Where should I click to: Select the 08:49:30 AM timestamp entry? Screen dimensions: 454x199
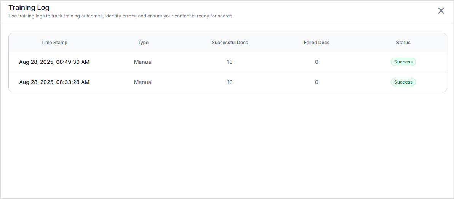pos(54,62)
